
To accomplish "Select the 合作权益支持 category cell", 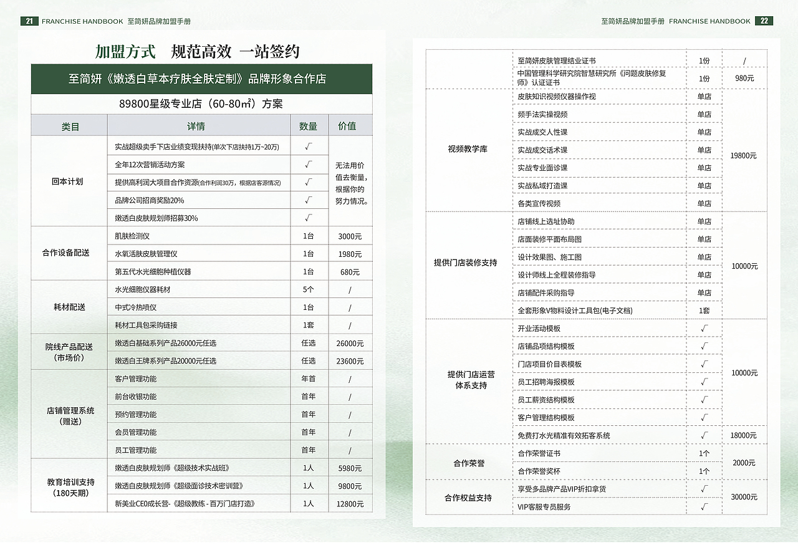I will coord(468,498).
